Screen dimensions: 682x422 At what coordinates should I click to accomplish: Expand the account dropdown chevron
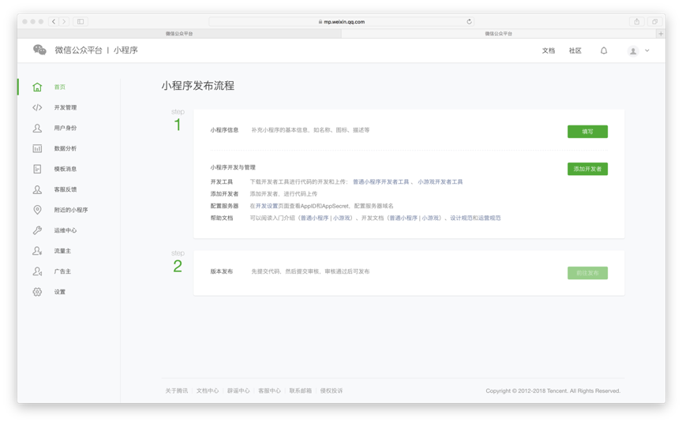tap(647, 50)
